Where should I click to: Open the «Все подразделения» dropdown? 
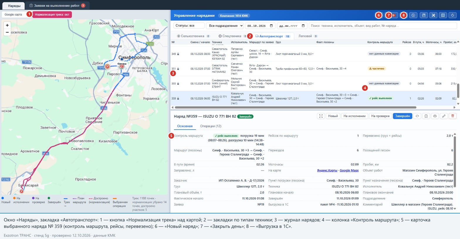pyautogui.click(x=225, y=26)
